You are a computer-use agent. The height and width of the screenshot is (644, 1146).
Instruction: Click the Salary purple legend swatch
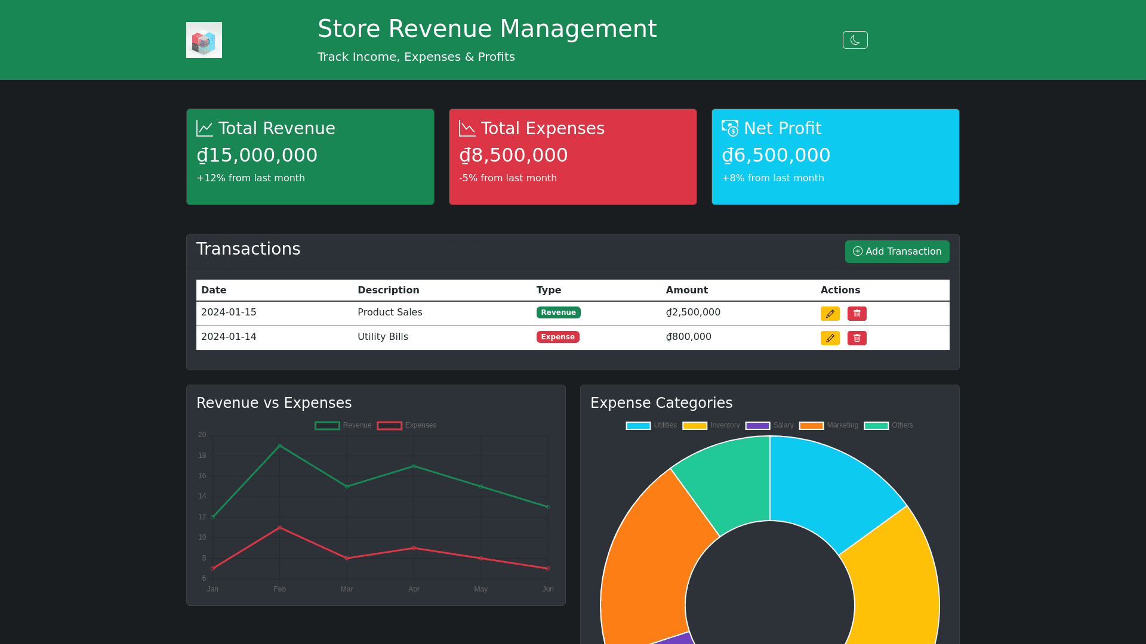[757, 426]
